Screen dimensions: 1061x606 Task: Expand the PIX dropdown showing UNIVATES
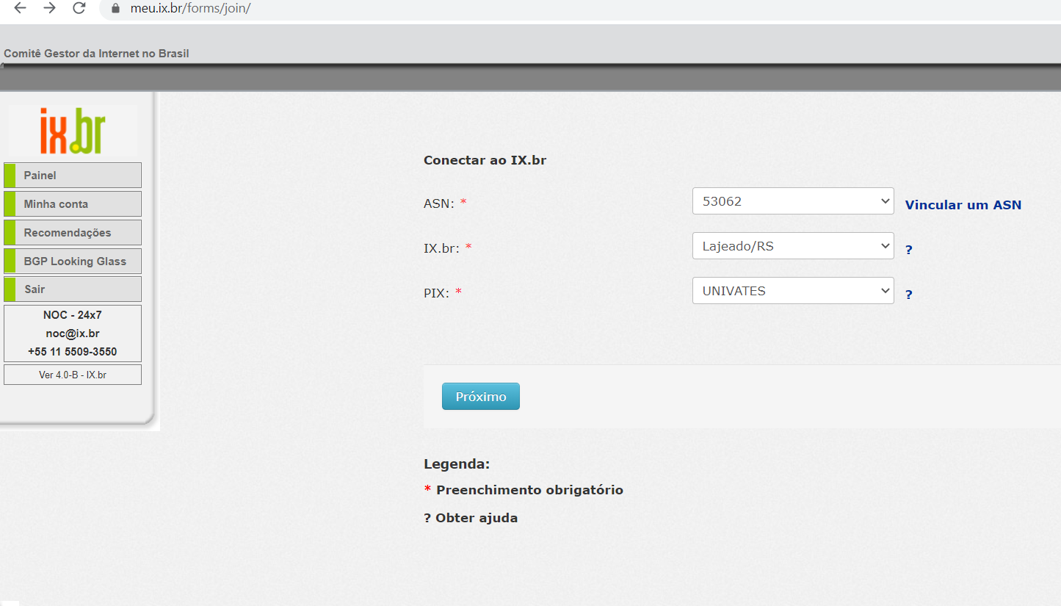click(793, 291)
